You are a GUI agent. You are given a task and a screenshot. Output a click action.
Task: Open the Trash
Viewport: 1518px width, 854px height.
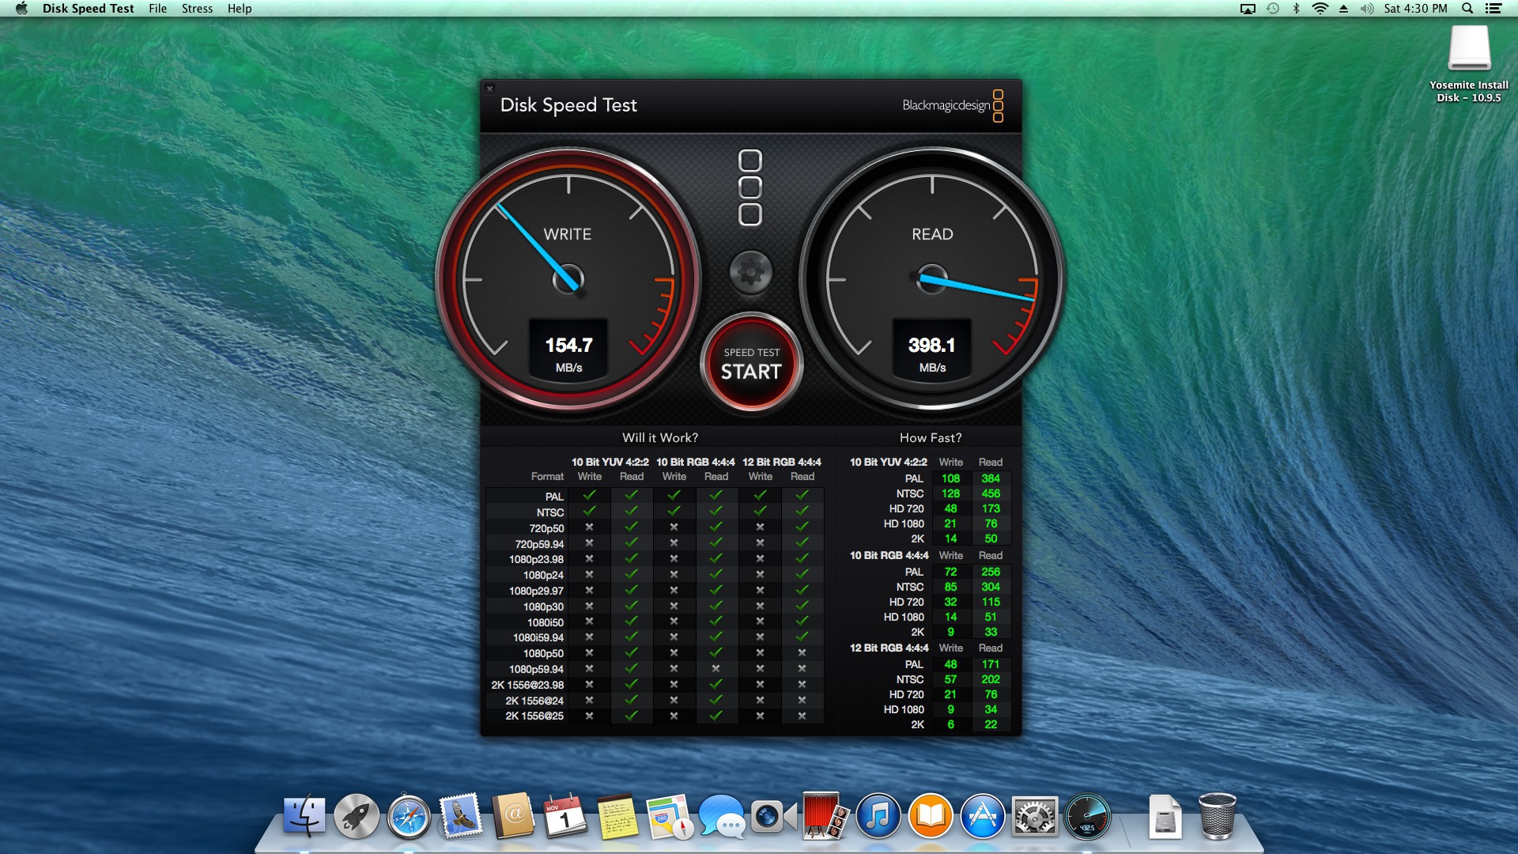(1217, 816)
